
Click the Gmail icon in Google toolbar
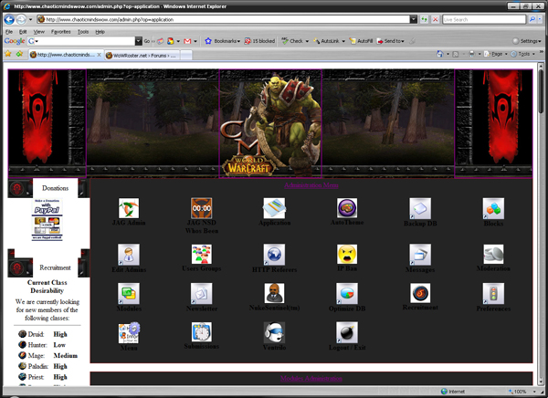click(x=187, y=41)
